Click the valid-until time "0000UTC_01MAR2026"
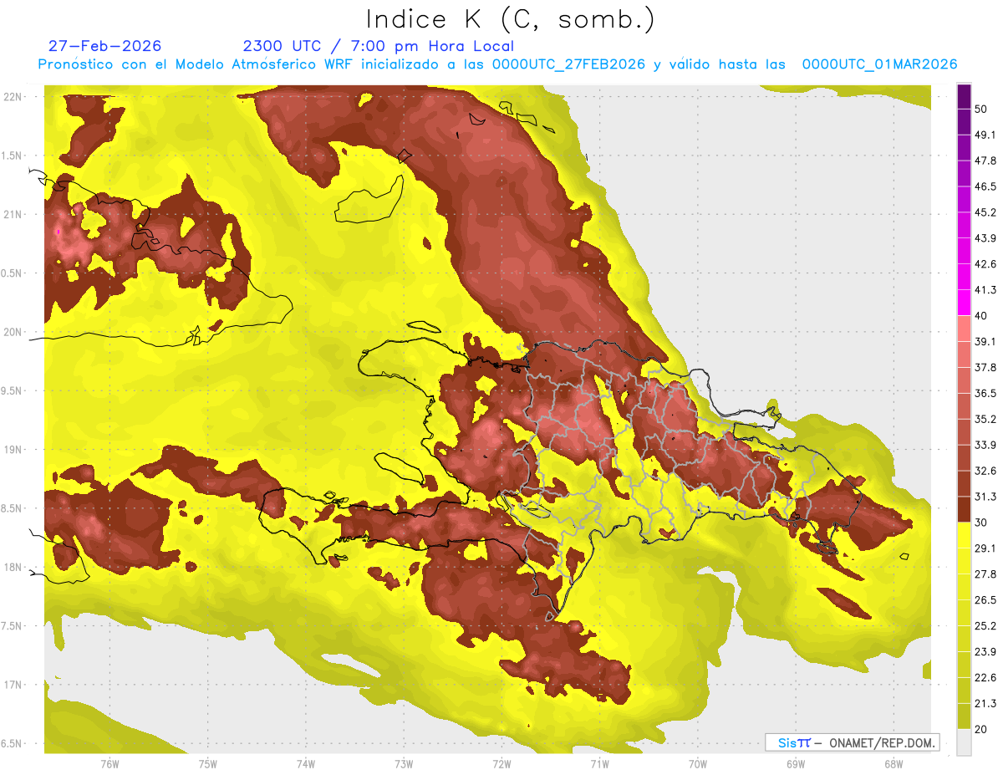Image resolution: width=1003 pixels, height=775 pixels. pos(880,64)
